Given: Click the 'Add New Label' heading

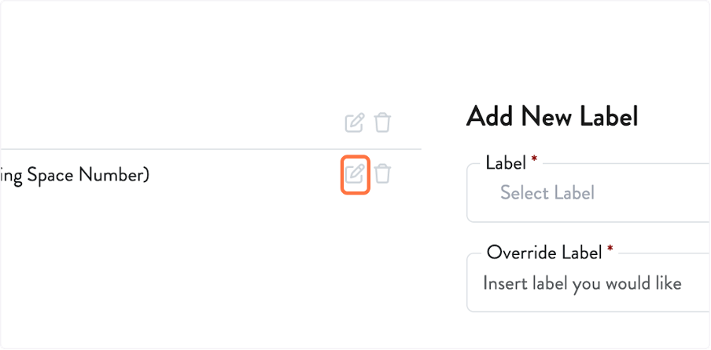Looking at the screenshot, I should [551, 117].
